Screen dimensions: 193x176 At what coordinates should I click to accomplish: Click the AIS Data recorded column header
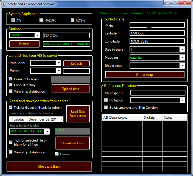coord(122,118)
